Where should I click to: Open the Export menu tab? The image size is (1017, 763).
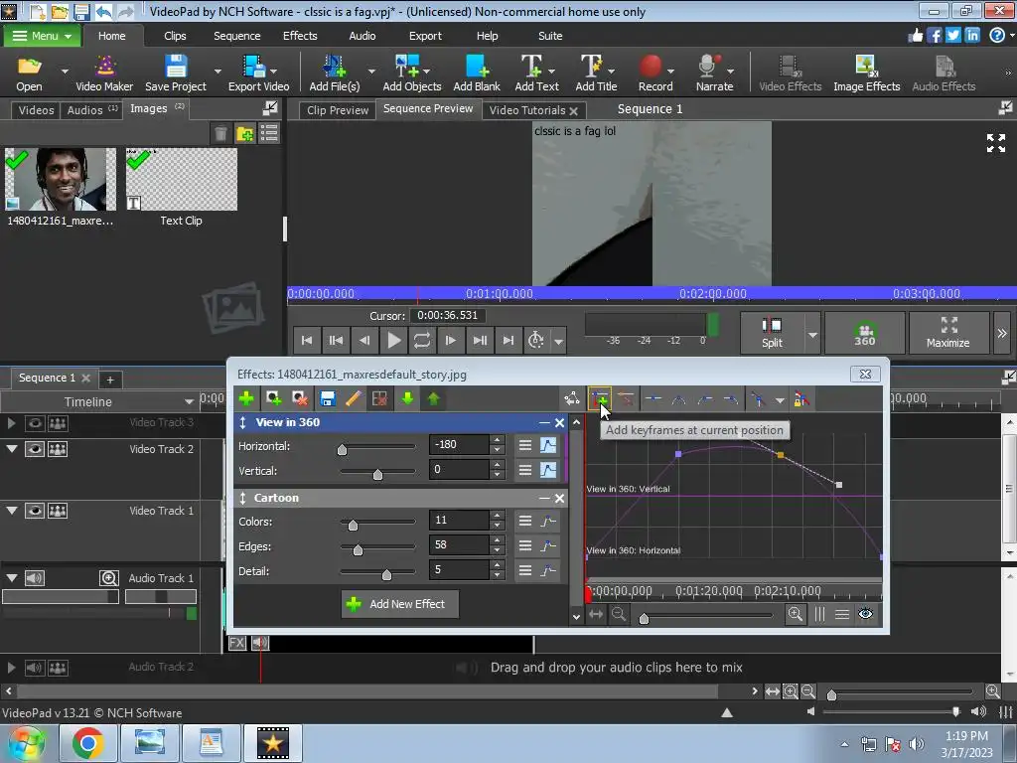425,36
